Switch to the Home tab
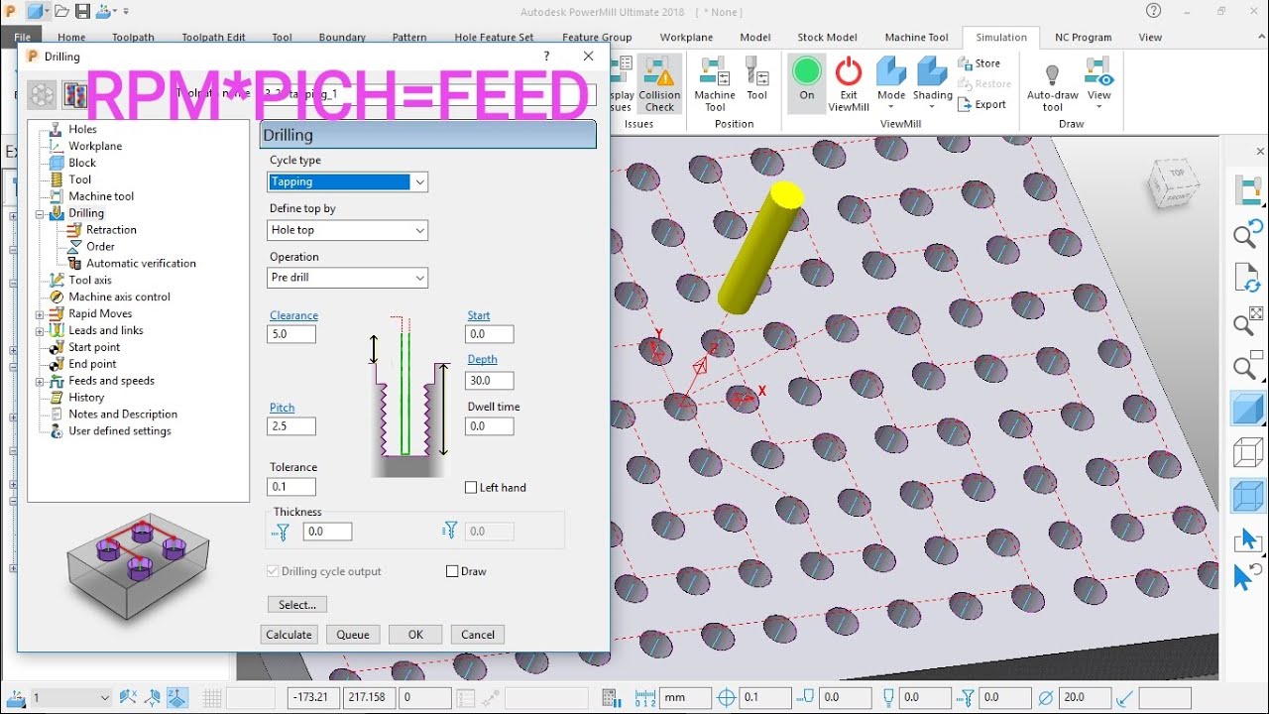The width and height of the screenshot is (1269, 714). 71,38
